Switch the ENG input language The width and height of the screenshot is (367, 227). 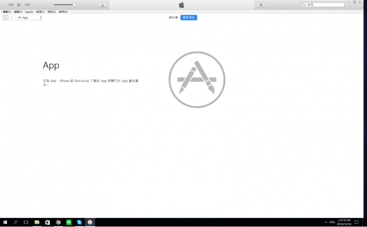pos(332,222)
